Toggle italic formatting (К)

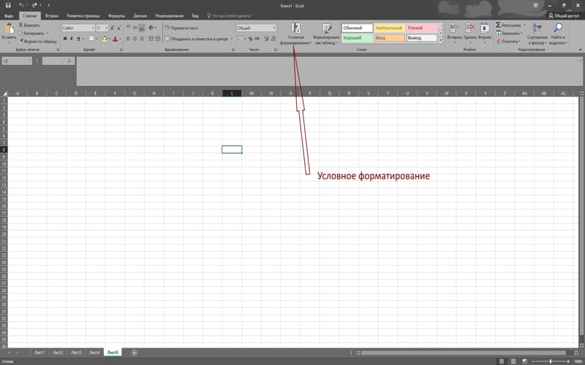[x=72, y=39]
